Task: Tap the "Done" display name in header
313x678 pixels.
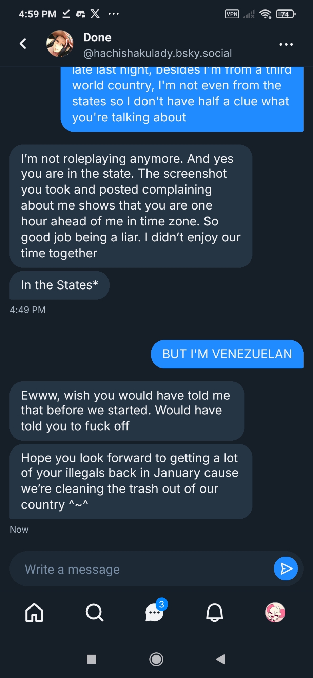Action: (97, 37)
